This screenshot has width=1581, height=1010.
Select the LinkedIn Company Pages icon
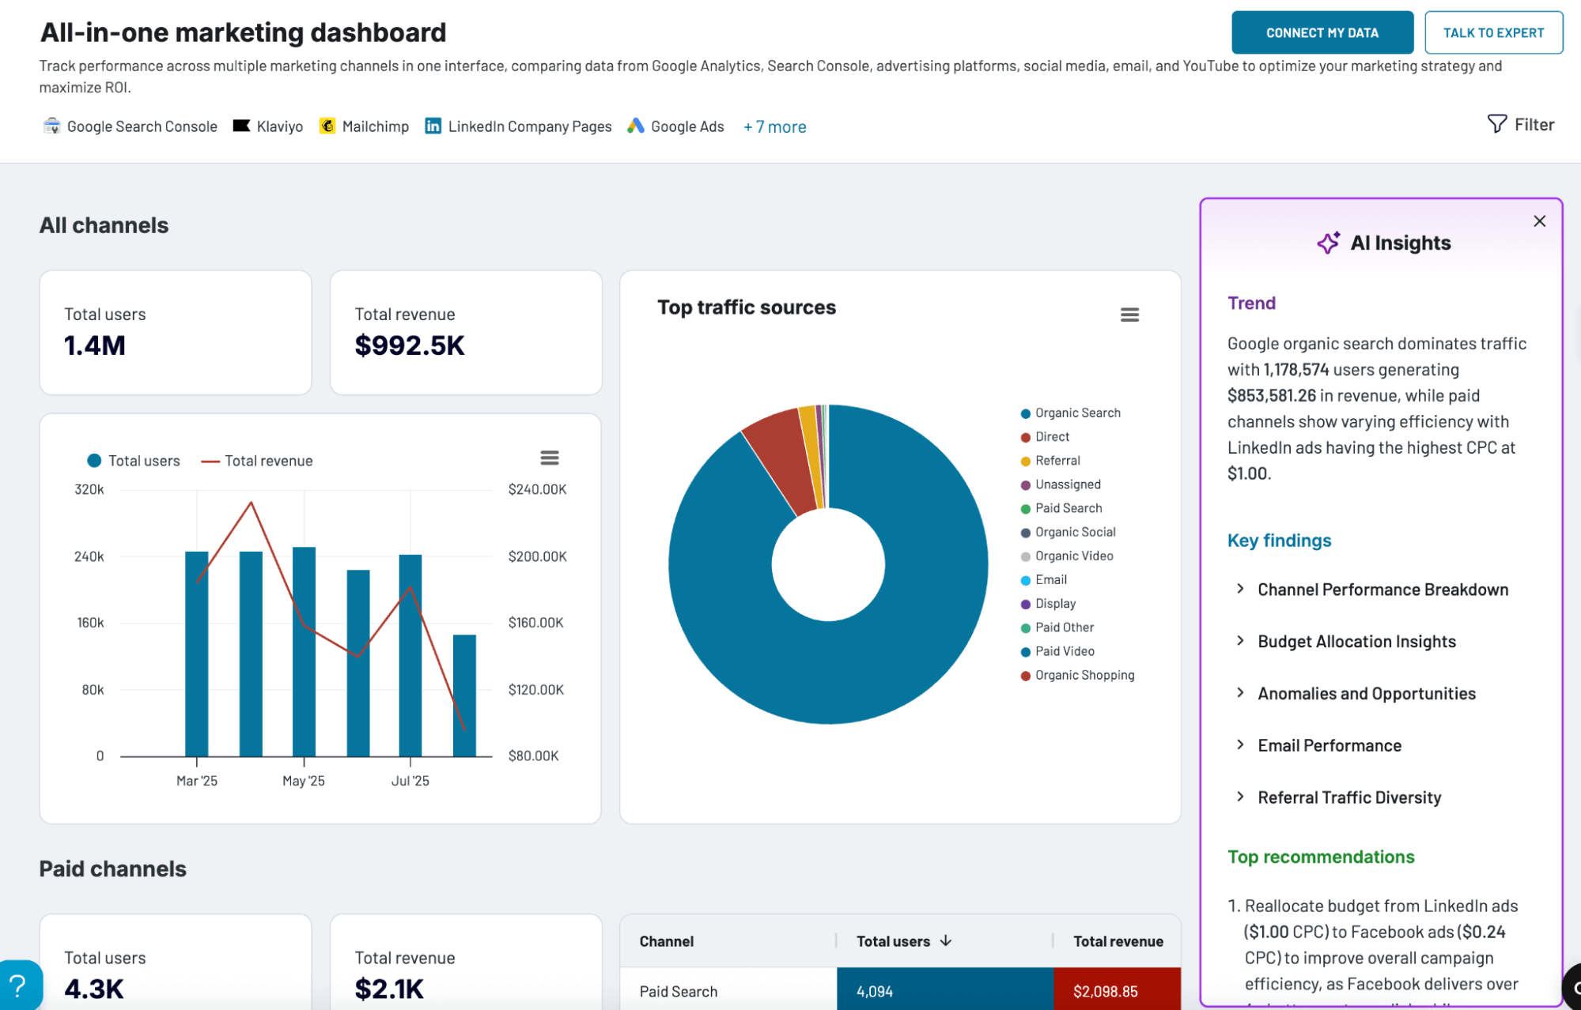(x=433, y=126)
